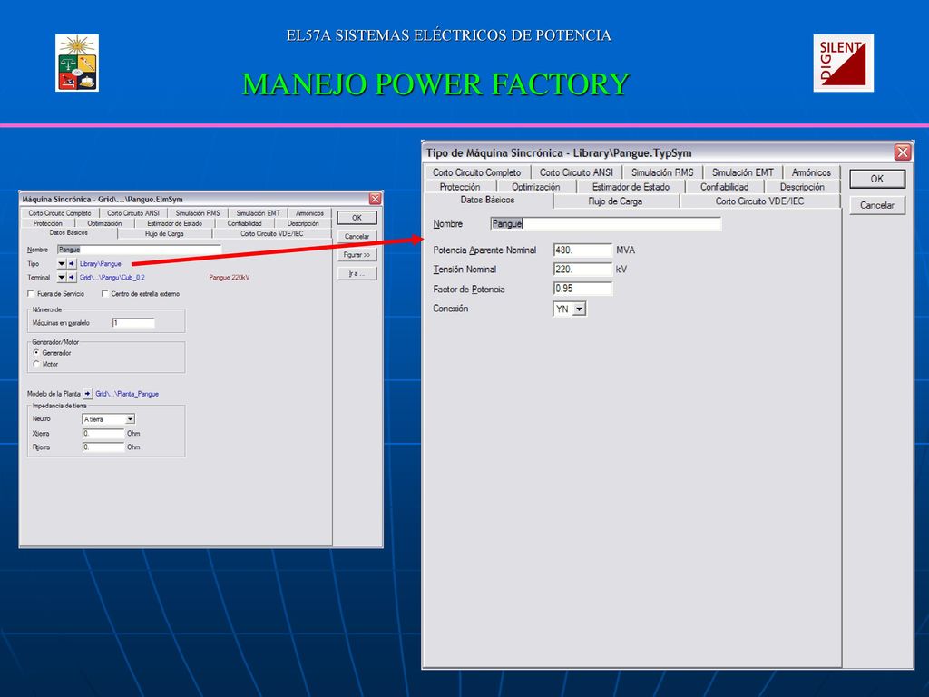Open Protección tab in TypSym dialog

pos(460,187)
